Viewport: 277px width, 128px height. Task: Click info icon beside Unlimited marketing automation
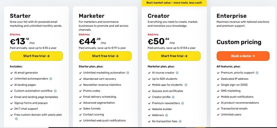pyautogui.click(x=128, y=73)
